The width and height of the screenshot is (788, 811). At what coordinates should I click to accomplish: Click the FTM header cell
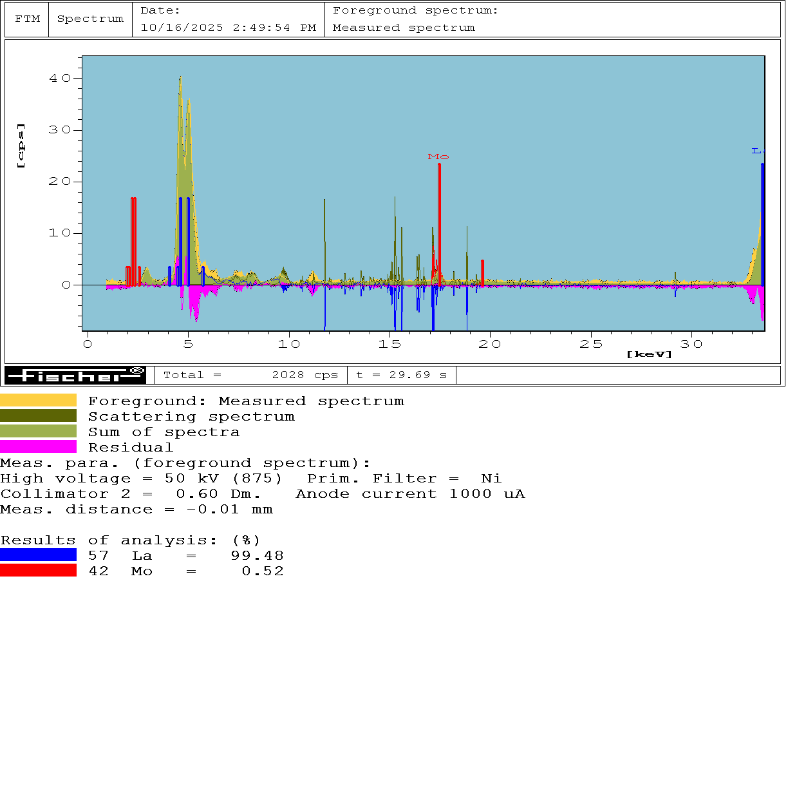[27, 19]
